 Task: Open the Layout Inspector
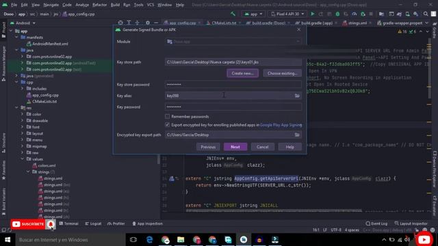pyautogui.click(x=411, y=223)
